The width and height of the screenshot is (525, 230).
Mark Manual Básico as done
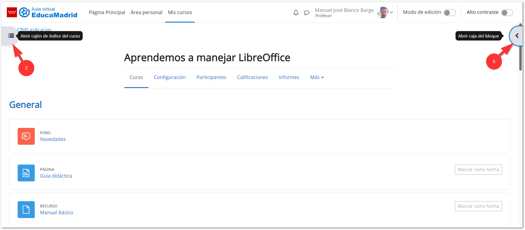[478, 206]
